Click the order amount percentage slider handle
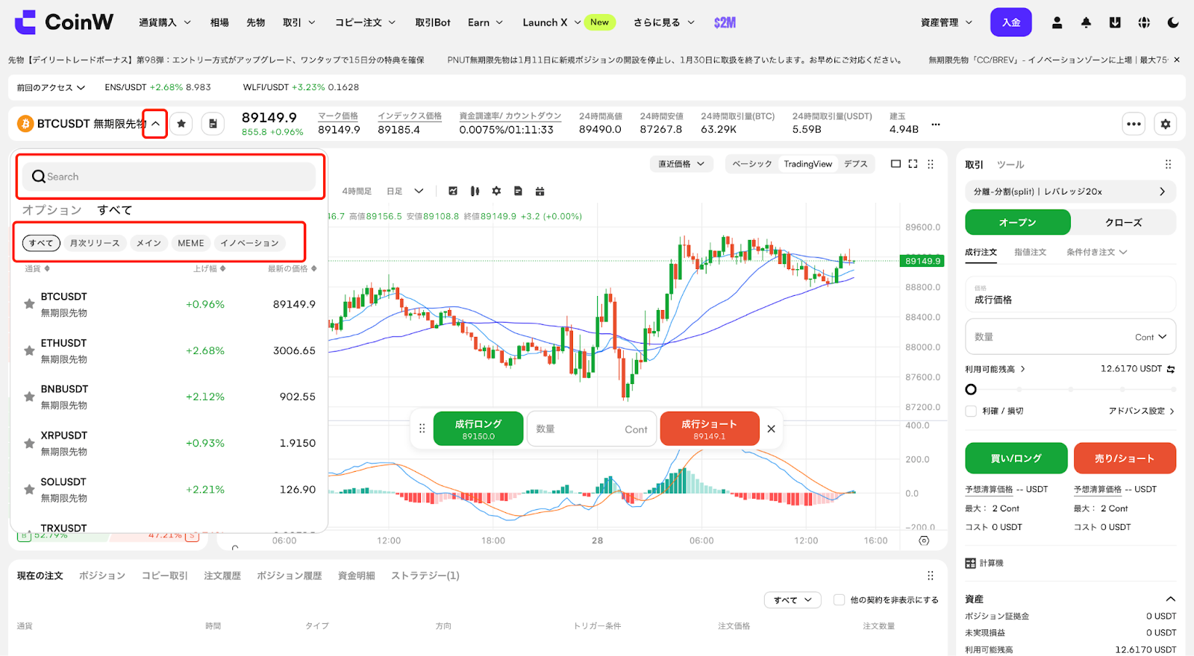 971,389
